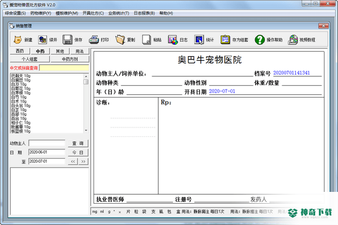The image size is (338, 225).
Task: Open 综合设置(S) menu
Action: [15, 13]
